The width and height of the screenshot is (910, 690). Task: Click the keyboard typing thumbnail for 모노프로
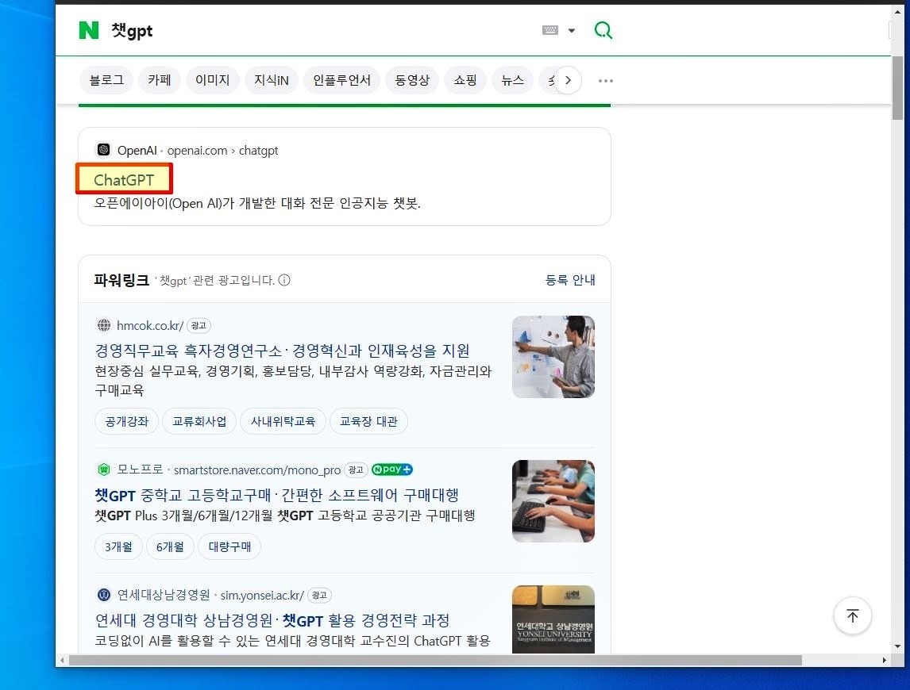[x=553, y=501]
